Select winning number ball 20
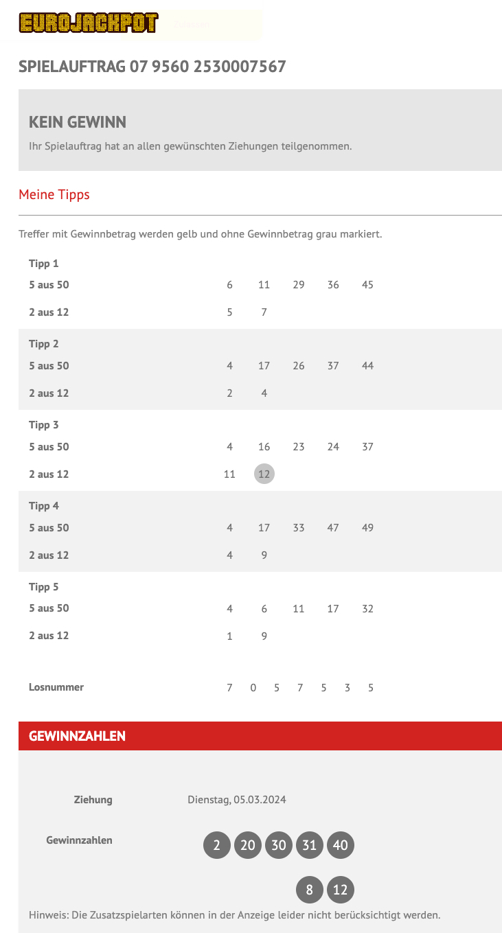Screen dimensions: 502x933 pos(248,845)
